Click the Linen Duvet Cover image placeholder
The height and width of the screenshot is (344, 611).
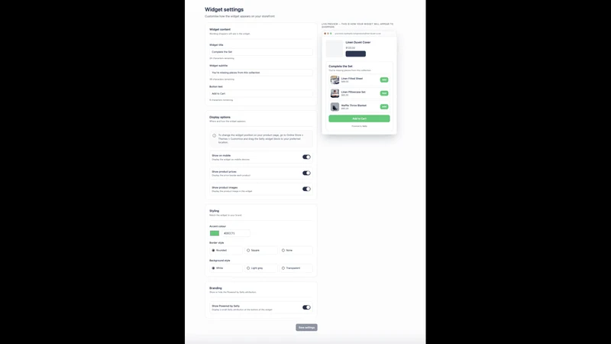(x=335, y=48)
